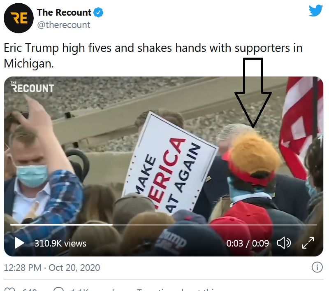Seek along the video progress bar
Screen dimensions: 329x291
163,225
